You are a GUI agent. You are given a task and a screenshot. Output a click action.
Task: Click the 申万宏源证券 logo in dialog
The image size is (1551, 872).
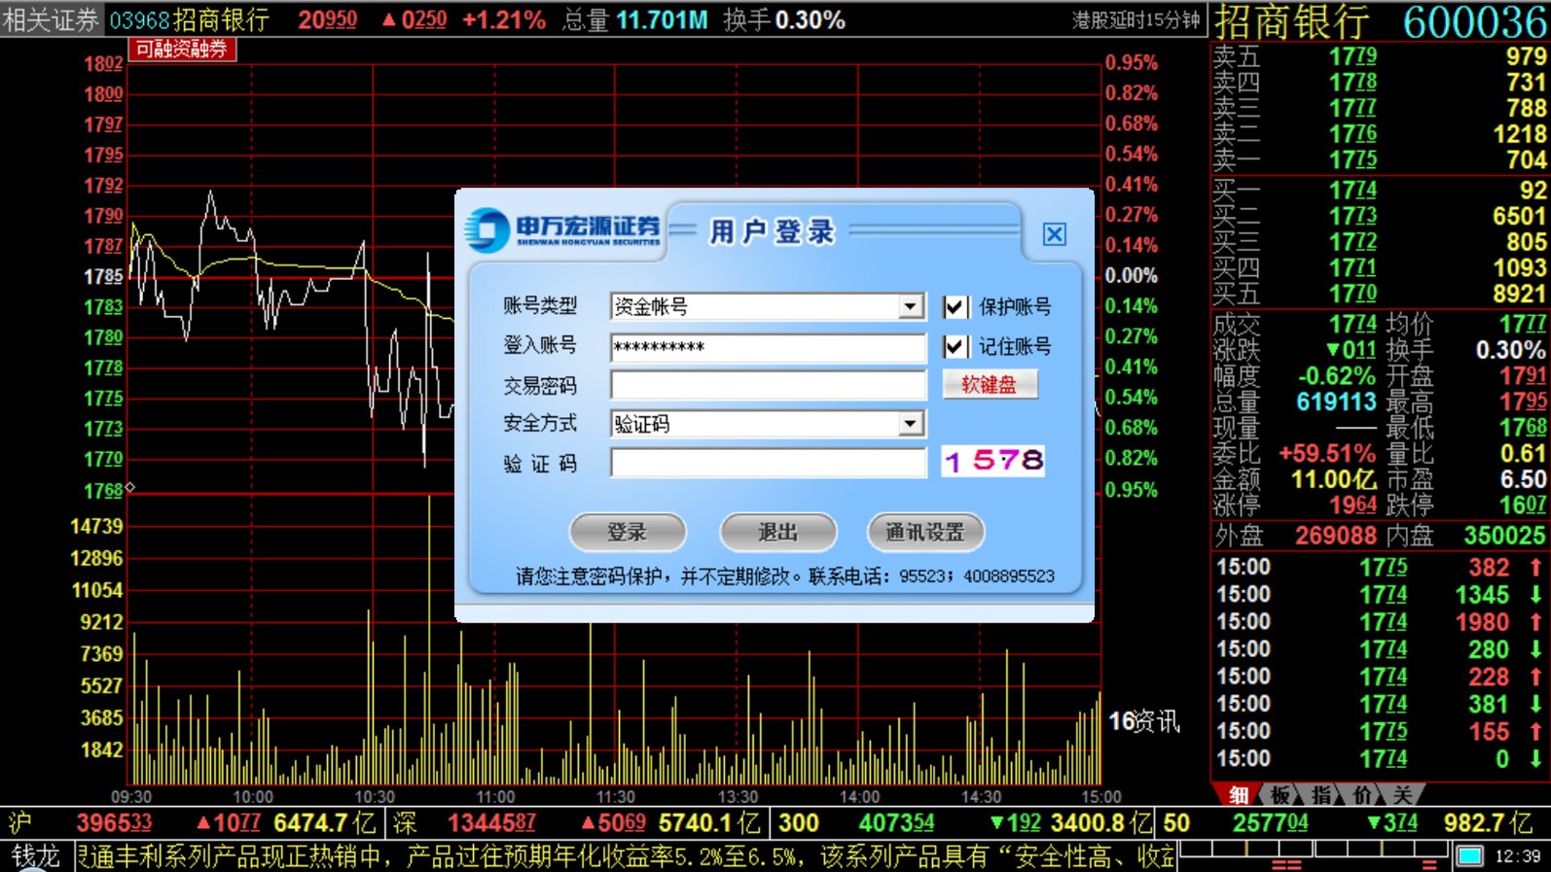coord(562,230)
